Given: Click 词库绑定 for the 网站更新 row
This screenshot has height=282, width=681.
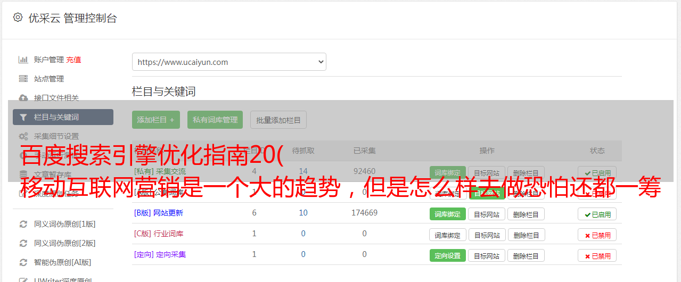Looking at the screenshot, I should tap(447, 214).
